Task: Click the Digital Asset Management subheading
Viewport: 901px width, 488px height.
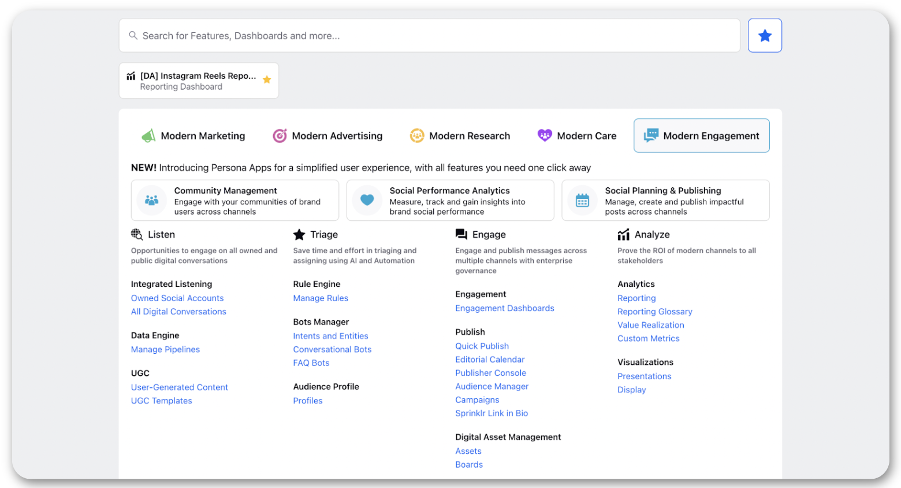Action: pos(508,437)
